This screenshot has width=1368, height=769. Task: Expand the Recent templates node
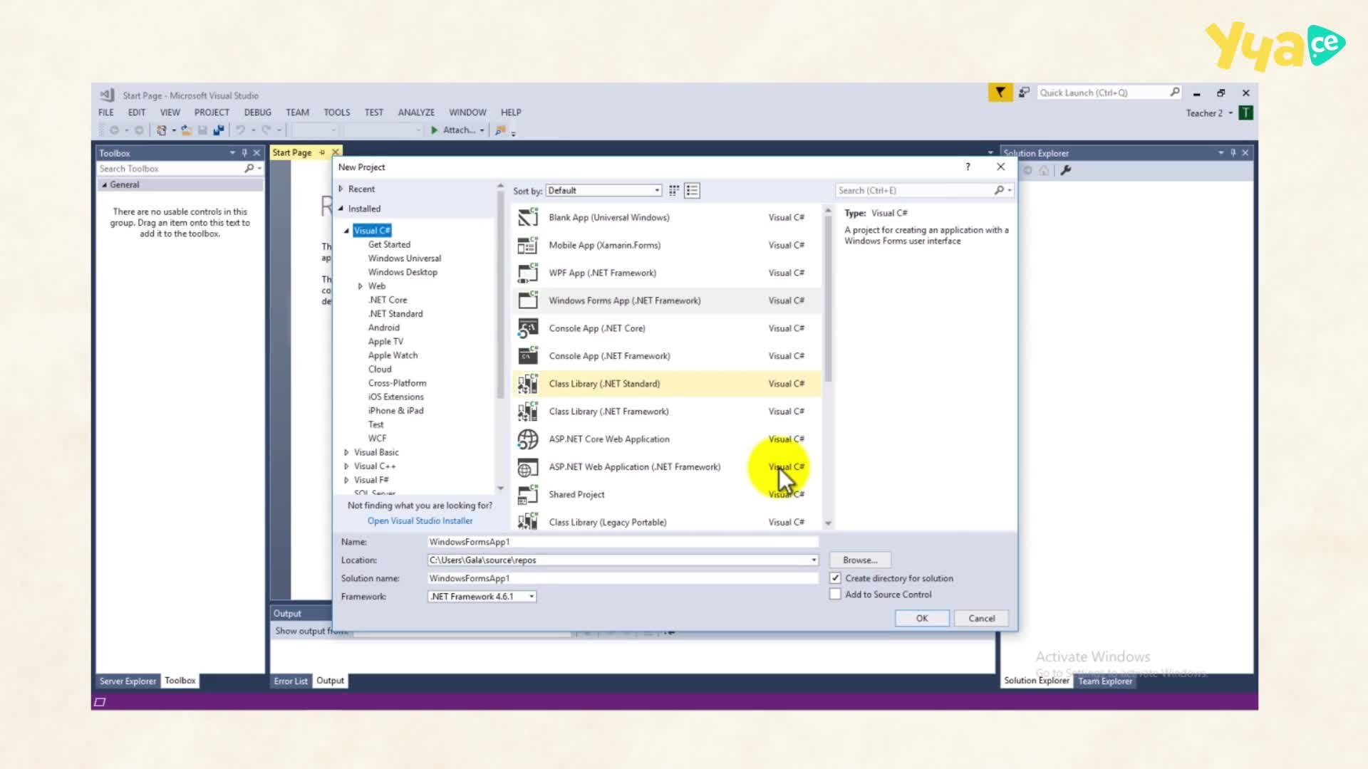341,189
